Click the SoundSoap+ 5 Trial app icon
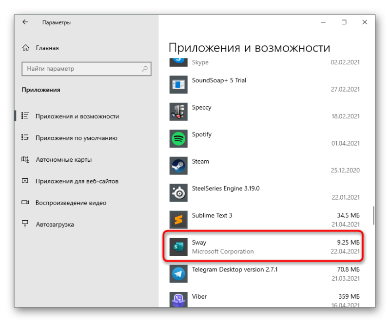 point(178,85)
